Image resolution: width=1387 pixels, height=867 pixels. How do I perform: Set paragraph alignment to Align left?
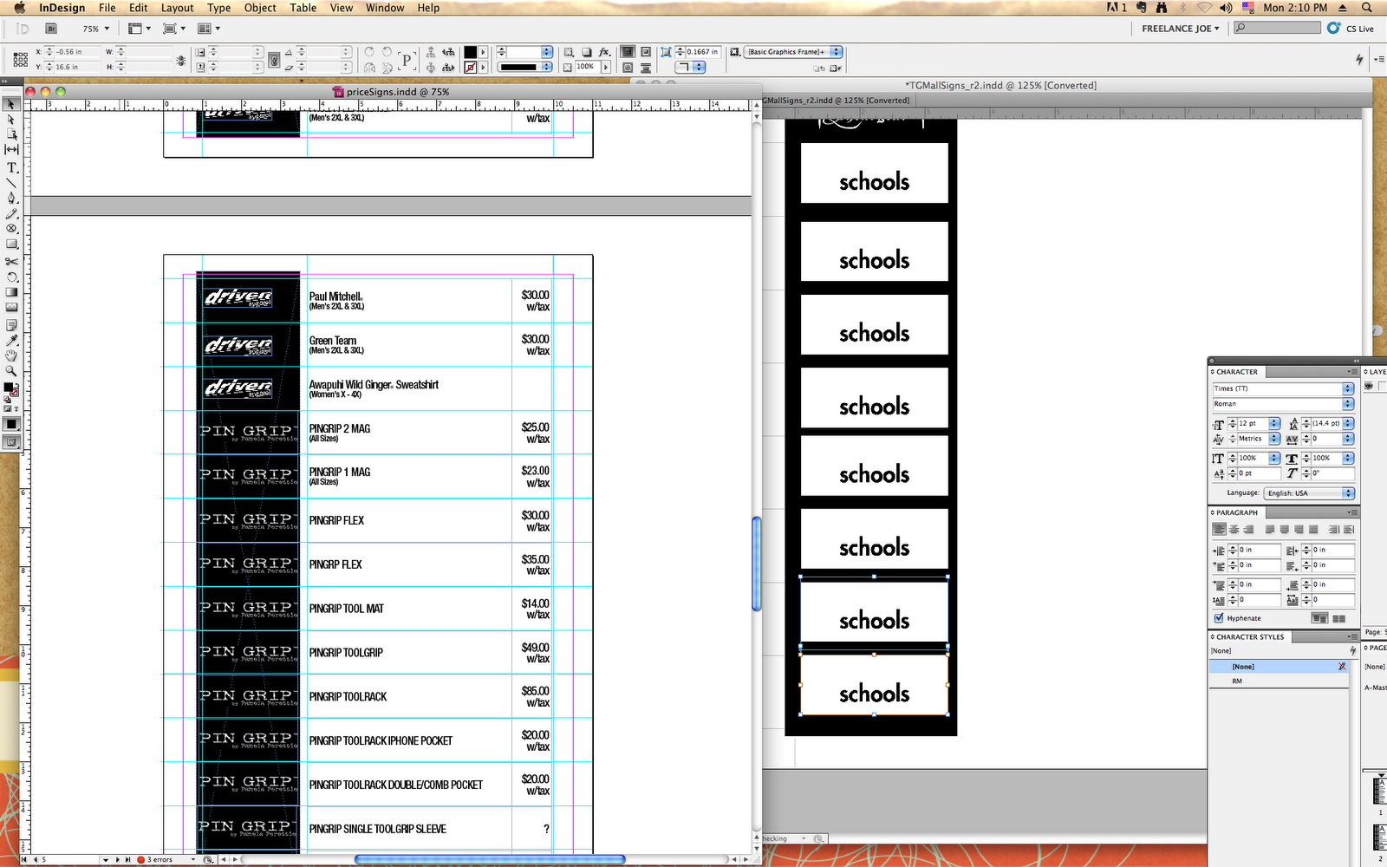coord(1219,530)
